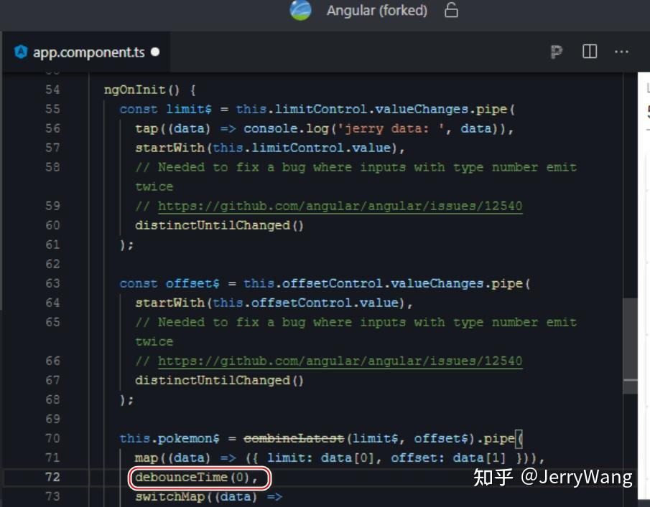Open the editor more actions ellipsis menu
This screenshot has height=507, width=650.
621,52
